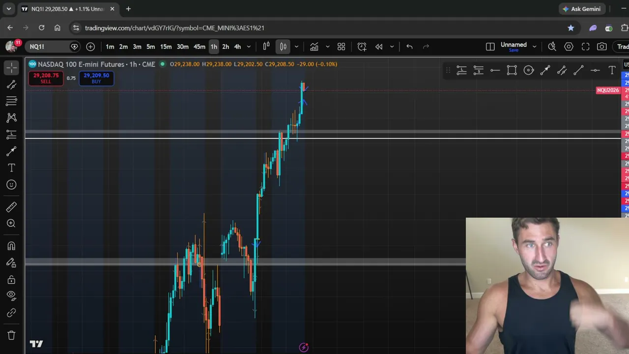
Task: Open the layout setup icon
Action: coord(490,47)
